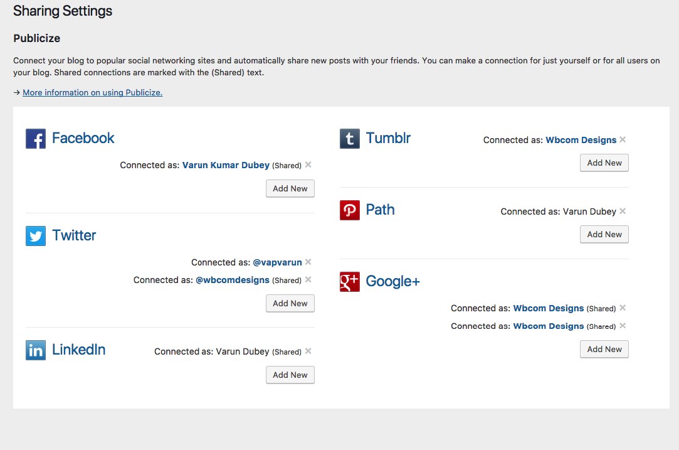Click the LinkedIn logo icon
The height and width of the screenshot is (450, 679).
36,350
